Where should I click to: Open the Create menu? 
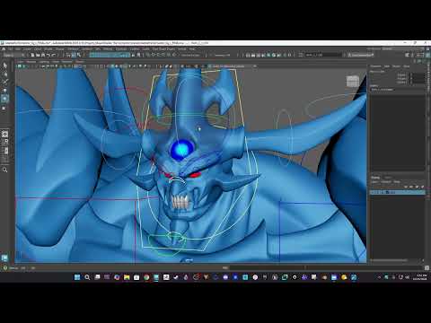tap(28, 48)
